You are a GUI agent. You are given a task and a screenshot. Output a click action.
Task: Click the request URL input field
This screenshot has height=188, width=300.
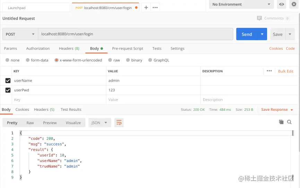tap(136, 34)
